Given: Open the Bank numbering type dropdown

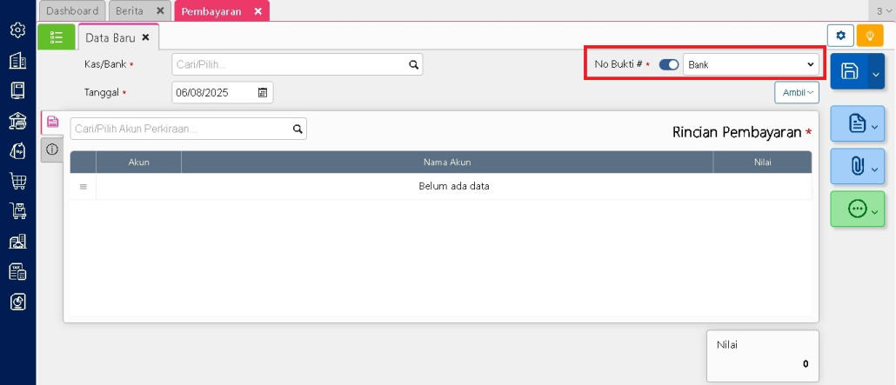Looking at the screenshot, I should point(751,64).
